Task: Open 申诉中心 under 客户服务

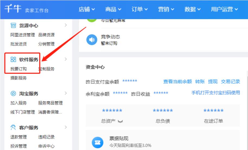Action: (46, 146)
